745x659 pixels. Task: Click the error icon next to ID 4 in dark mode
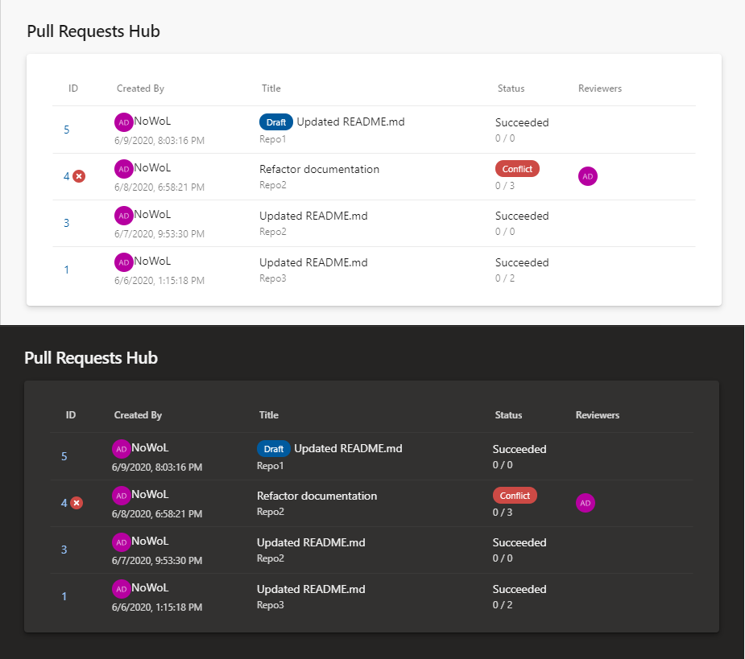pos(76,503)
